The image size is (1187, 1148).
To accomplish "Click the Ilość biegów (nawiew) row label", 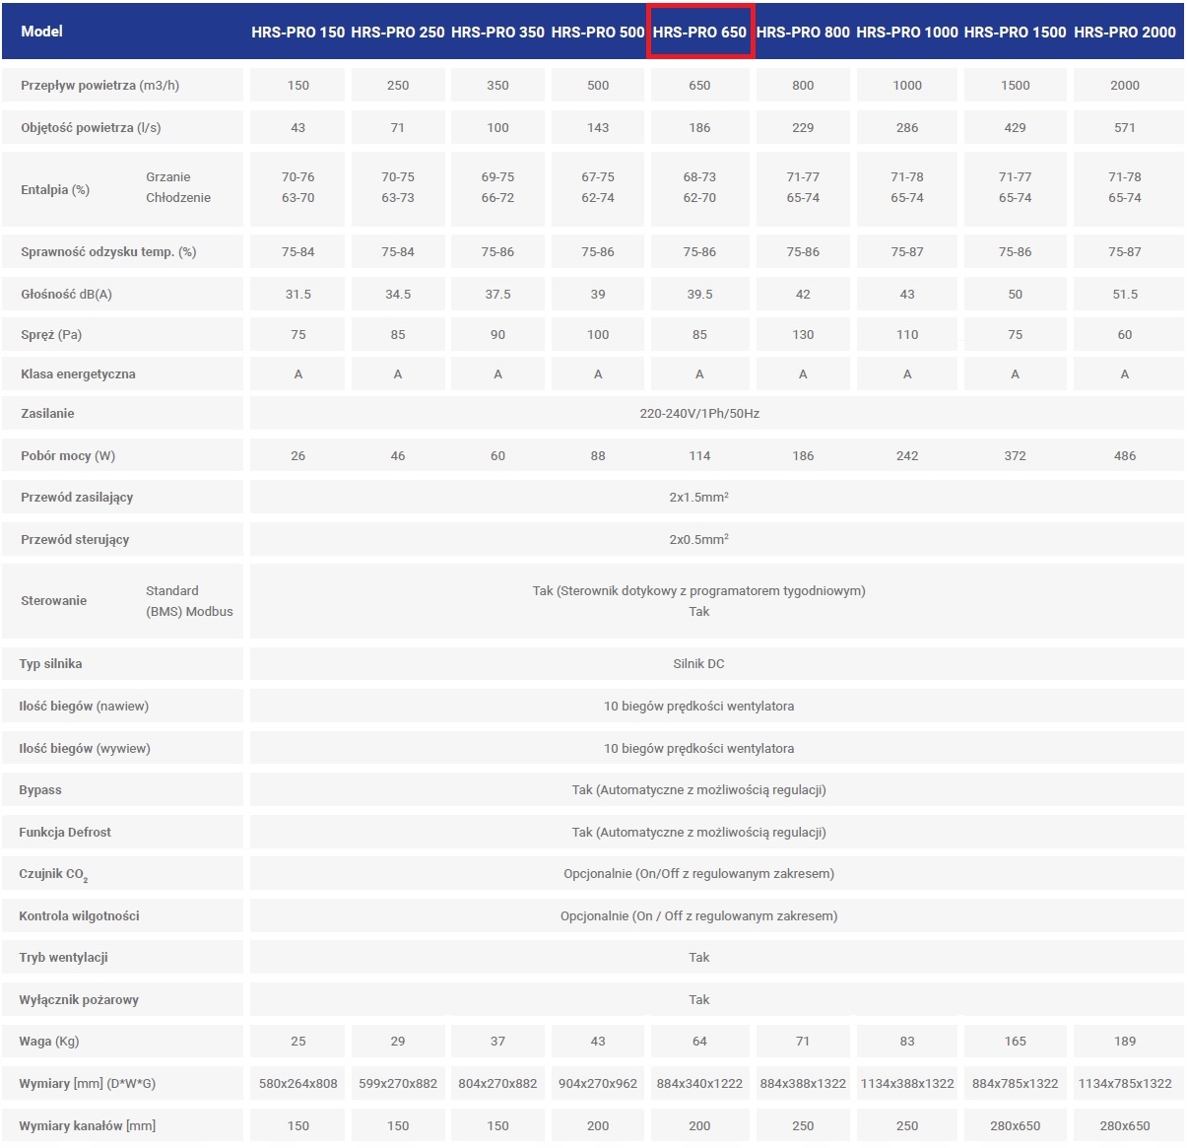I will [84, 707].
